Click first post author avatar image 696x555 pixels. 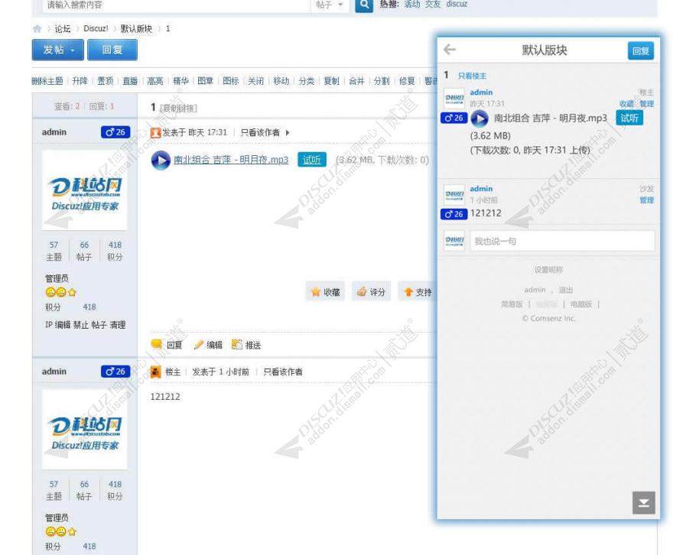[x=84, y=190]
